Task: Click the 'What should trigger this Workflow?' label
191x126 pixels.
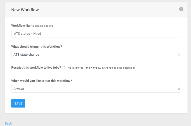Action: point(37,47)
